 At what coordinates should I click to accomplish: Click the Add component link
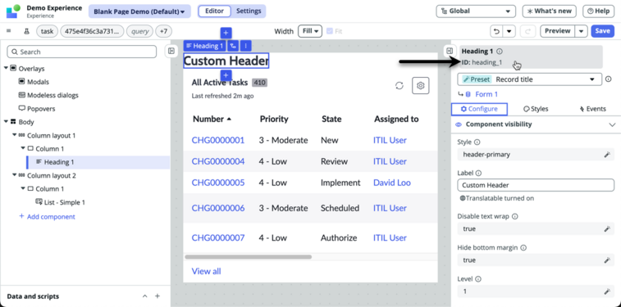pos(47,216)
